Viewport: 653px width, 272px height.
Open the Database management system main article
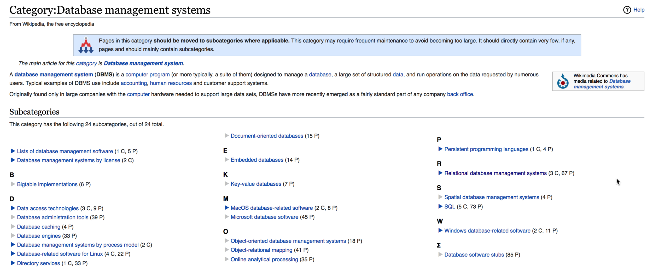tap(143, 63)
